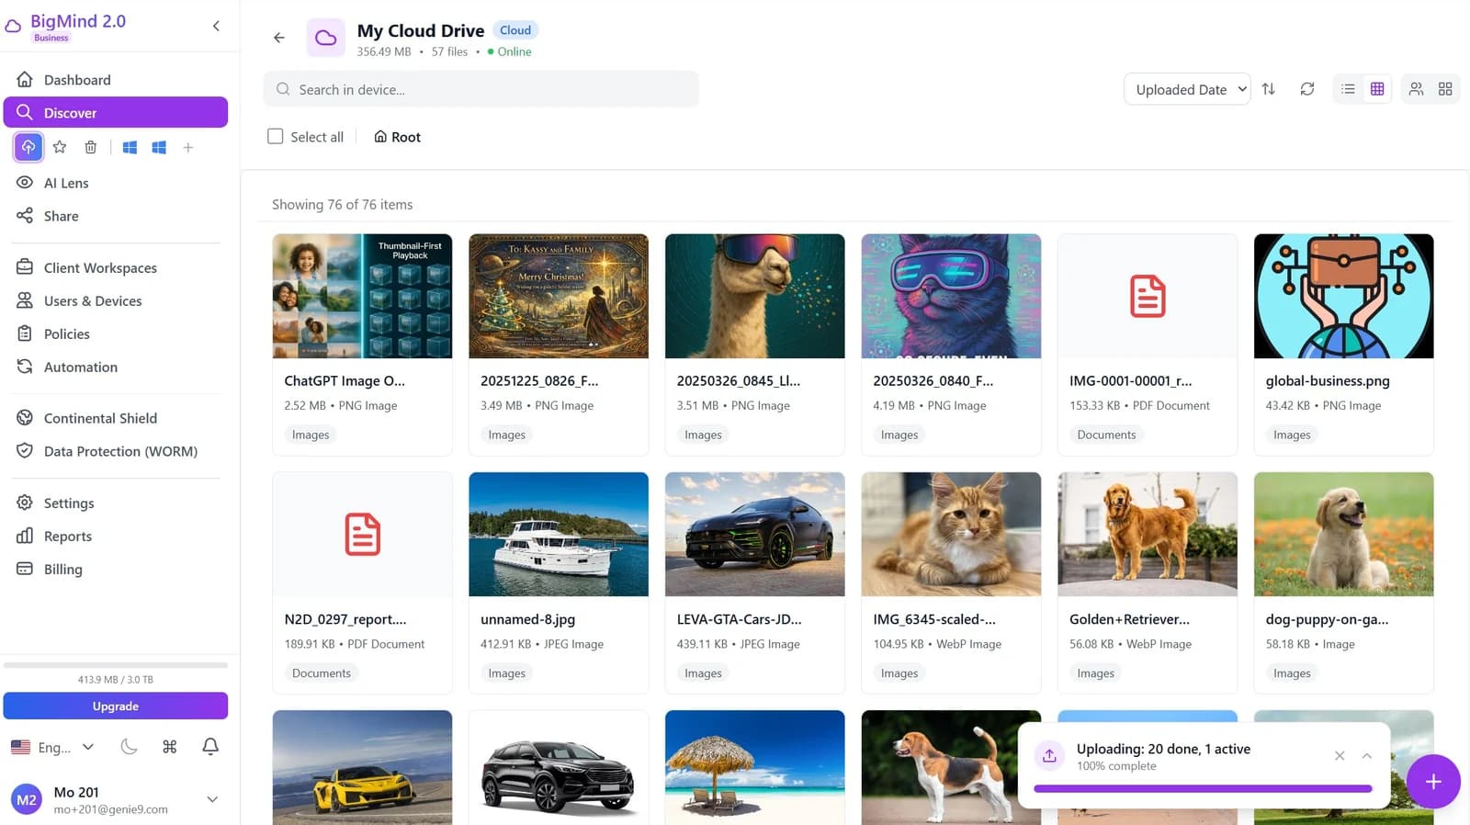This screenshot has height=825, width=1470.
Task: Open the Uploaded Date sort dropdown
Action: click(1186, 89)
